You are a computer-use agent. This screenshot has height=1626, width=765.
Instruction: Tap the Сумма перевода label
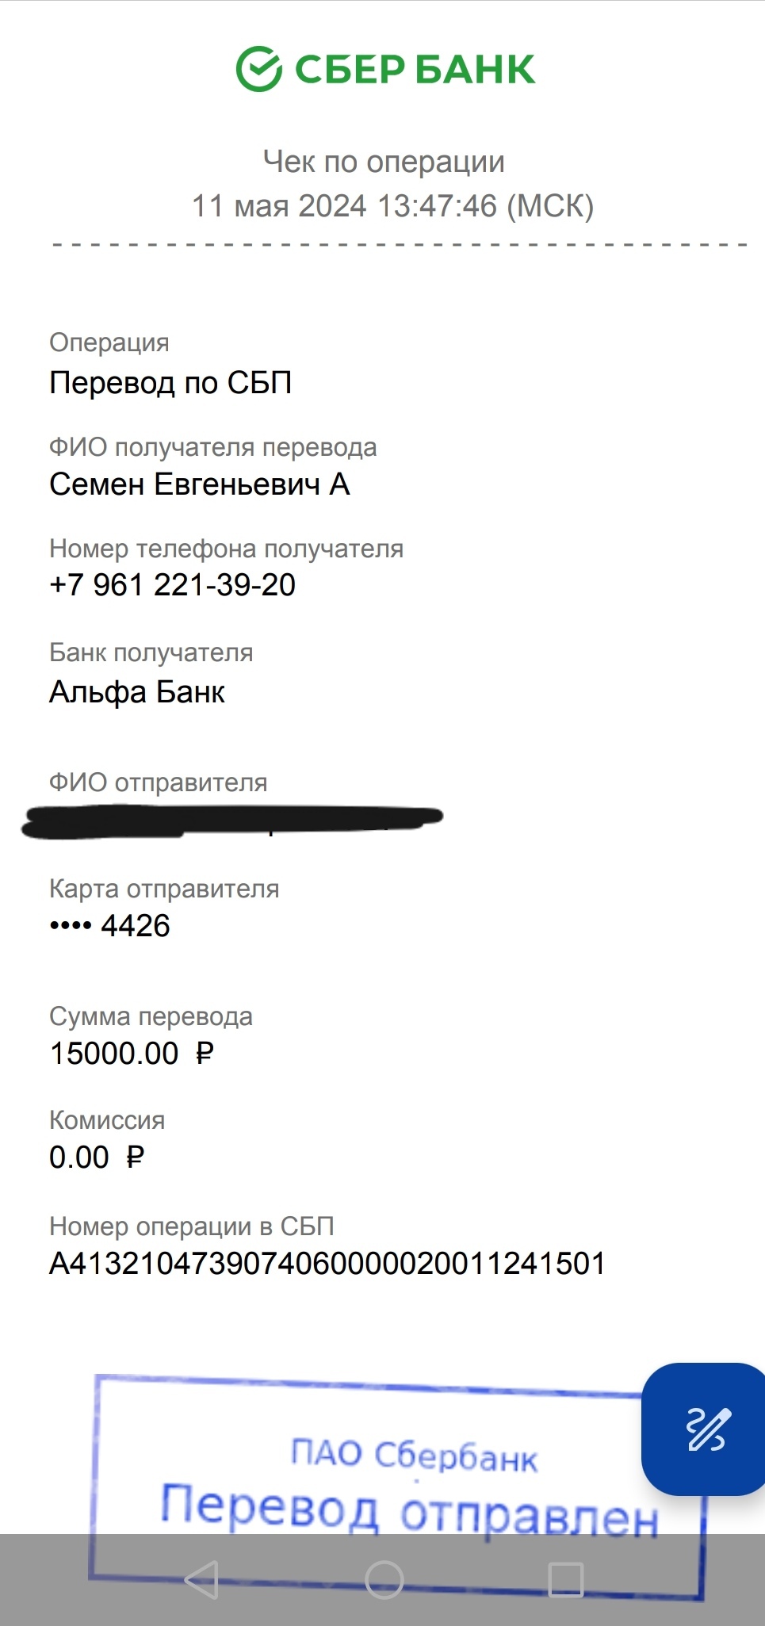click(x=151, y=1016)
